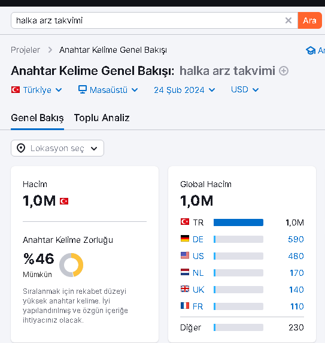Click the plus icon beside keyword title
The height and width of the screenshot is (343, 325).
point(284,71)
